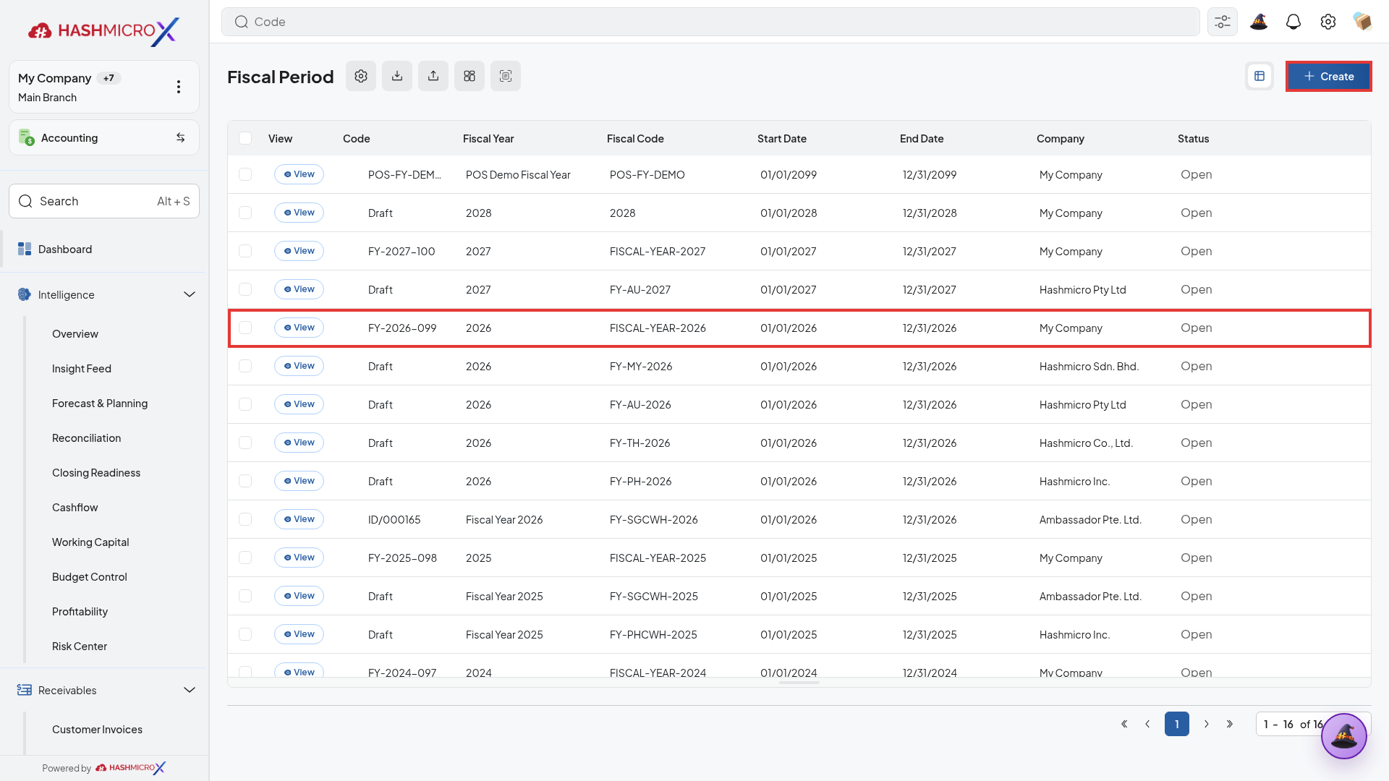Go to the first page double arrow
1389x781 pixels.
coord(1124,724)
